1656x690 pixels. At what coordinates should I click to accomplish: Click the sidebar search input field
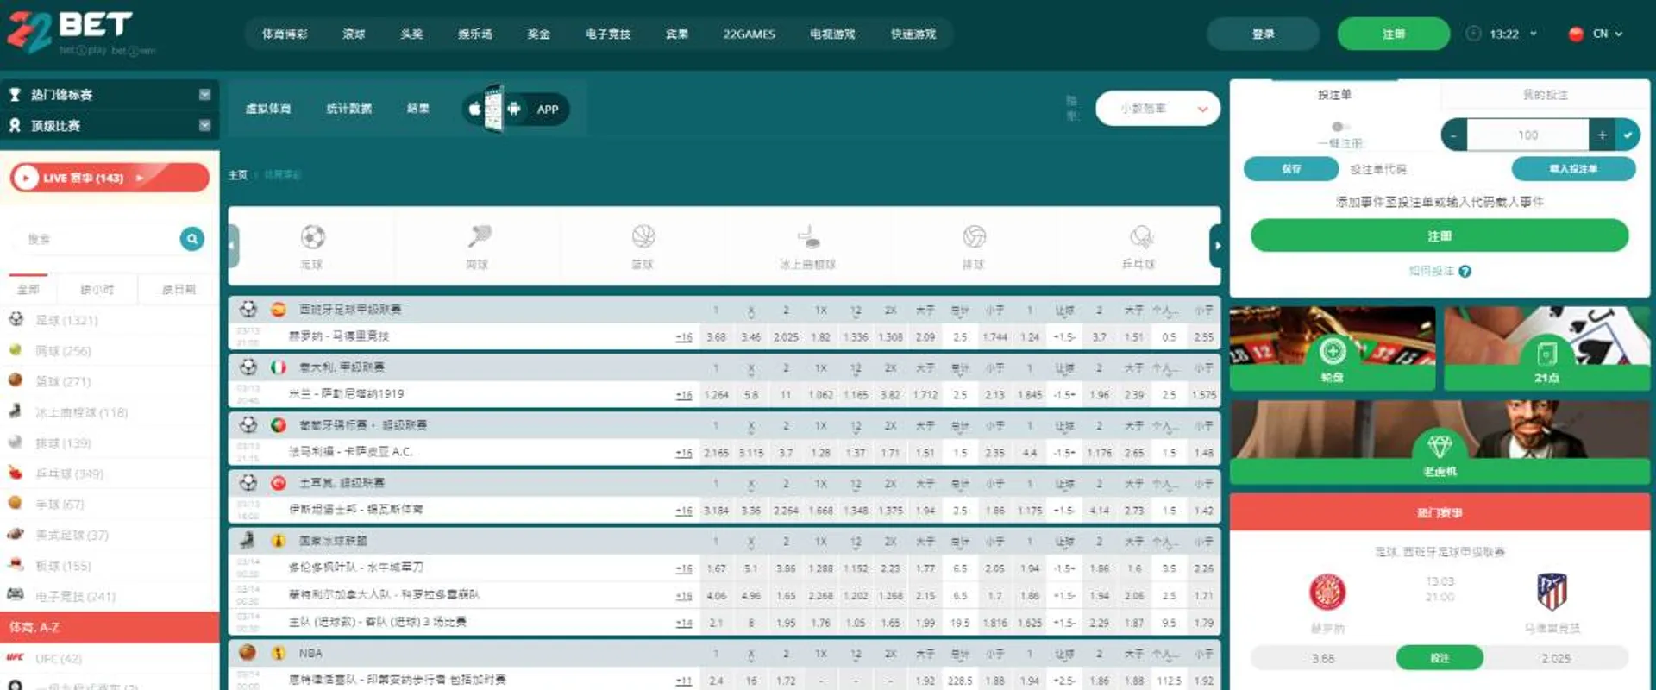coord(93,239)
